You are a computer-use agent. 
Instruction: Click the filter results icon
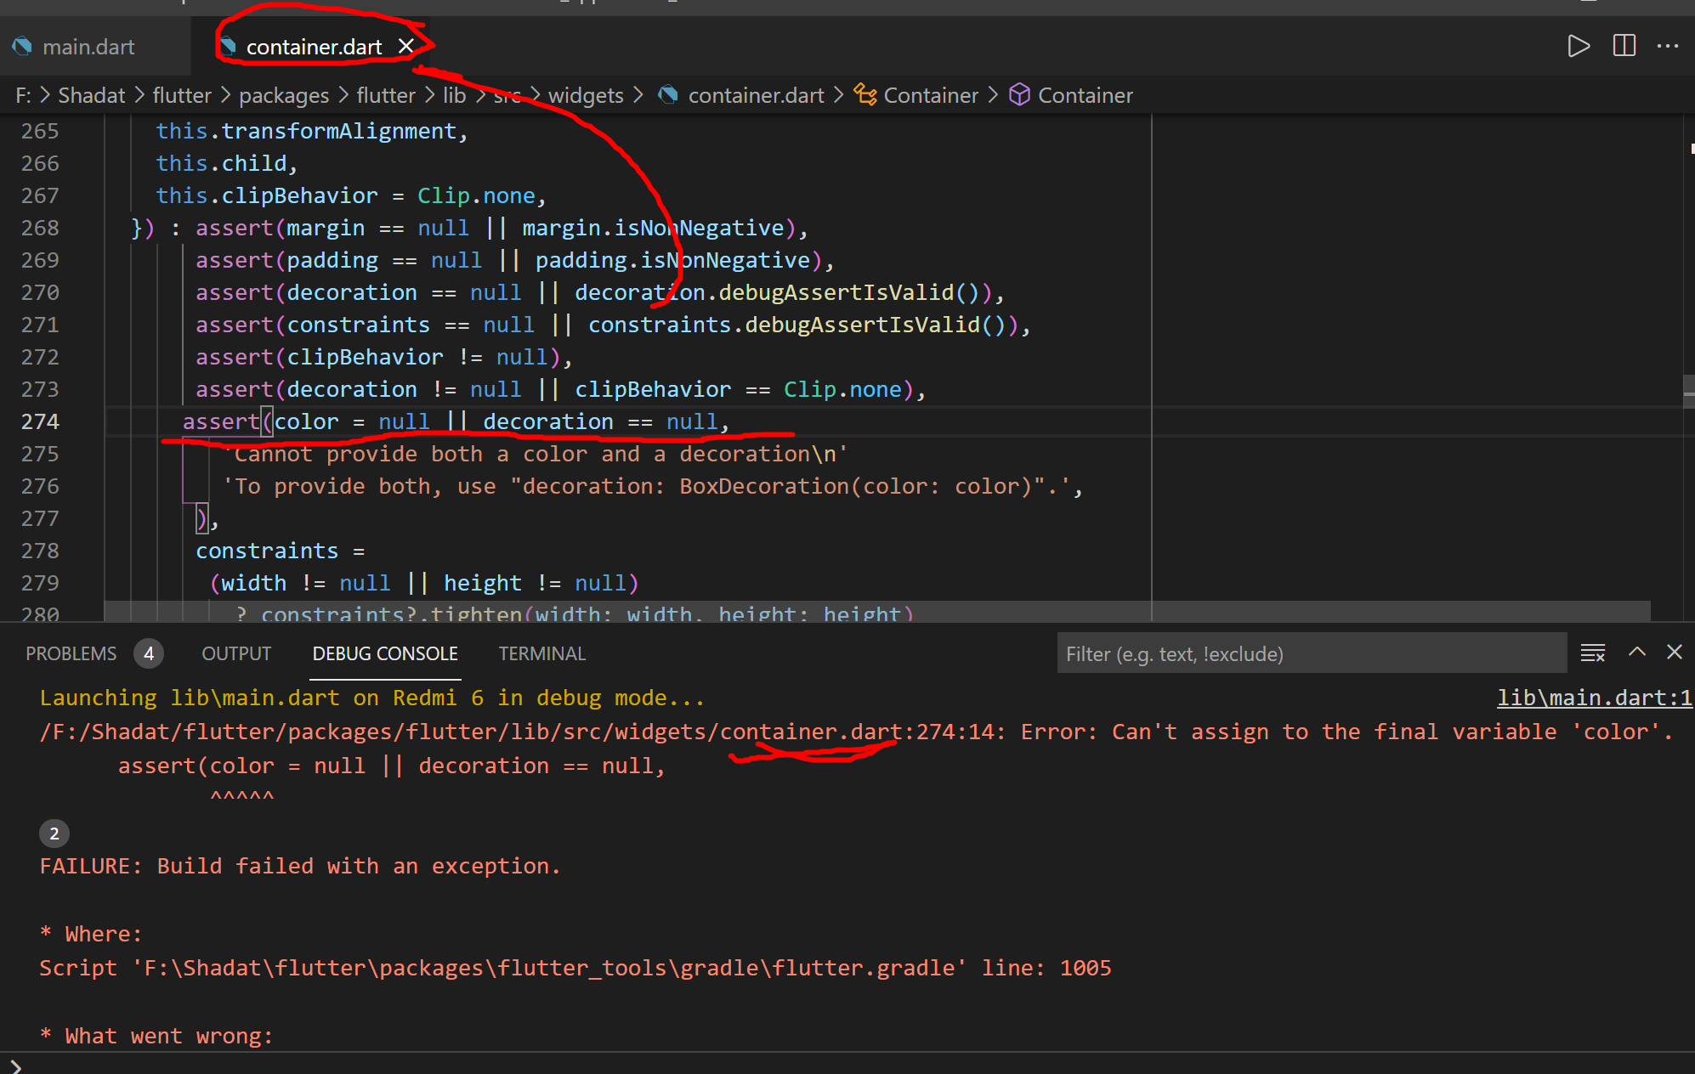[1594, 654]
